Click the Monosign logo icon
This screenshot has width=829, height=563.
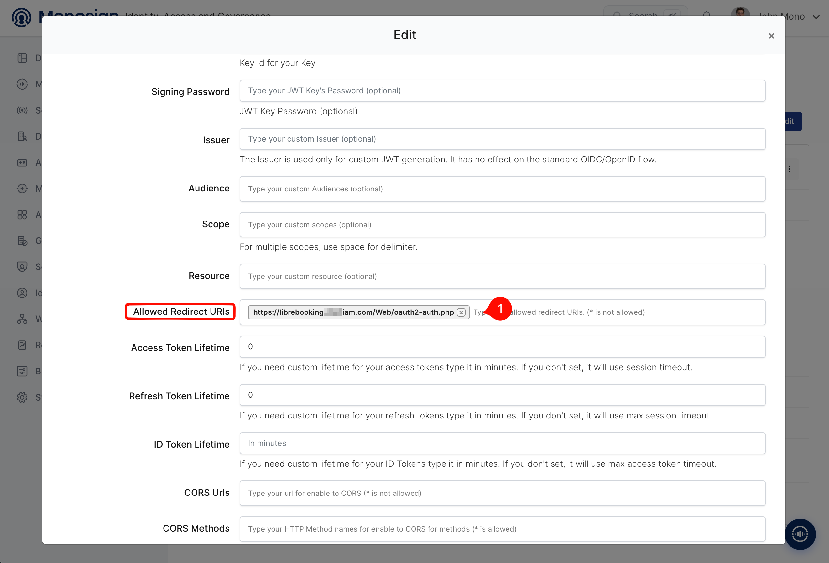pyautogui.click(x=22, y=17)
